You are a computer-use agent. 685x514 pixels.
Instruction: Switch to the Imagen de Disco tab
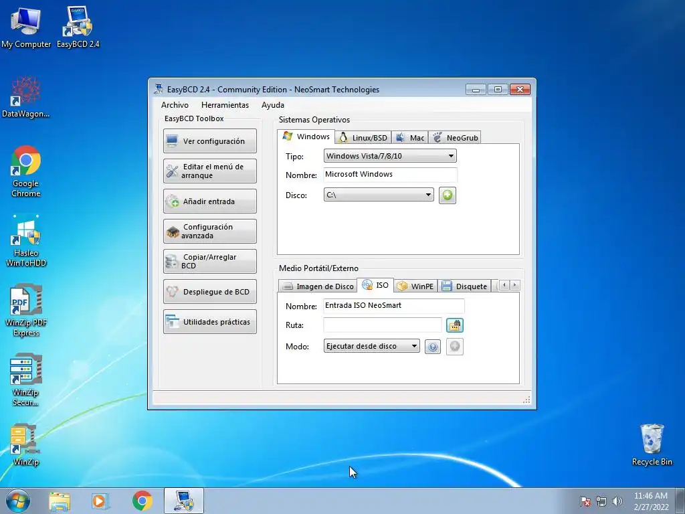pyautogui.click(x=318, y=286)
